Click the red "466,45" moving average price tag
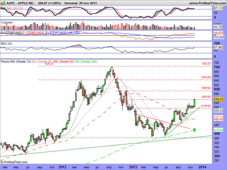The width and height of the screenshot is (227, 170). pyautogui.click(x=218, y=119)
